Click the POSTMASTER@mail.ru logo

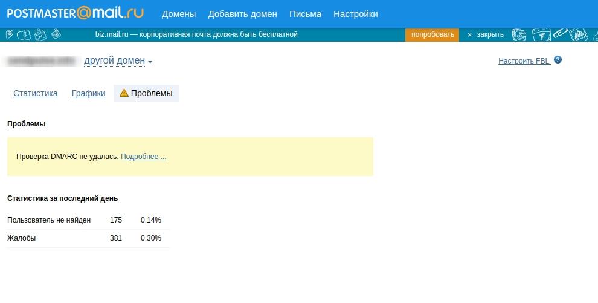click(76, 13)
